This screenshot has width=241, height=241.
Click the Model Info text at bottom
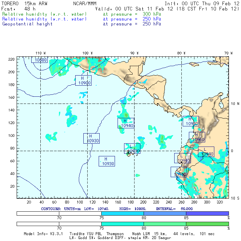35,234
